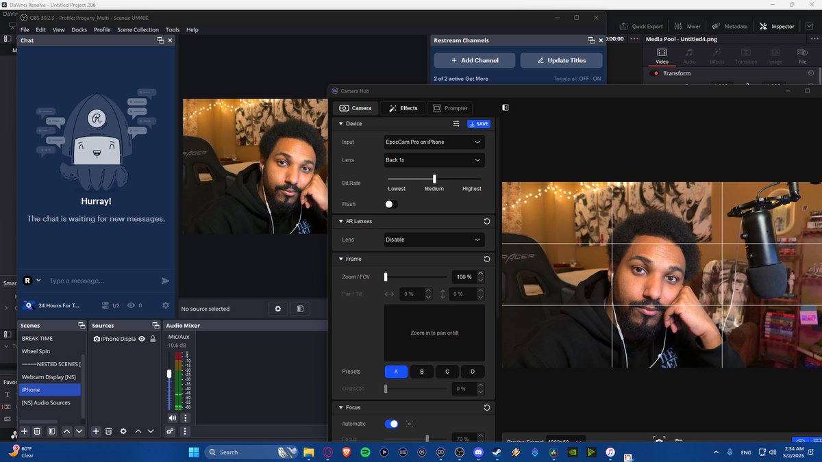
Task: Open the Scene Collection menu in OBS
Action: [138, 29]
